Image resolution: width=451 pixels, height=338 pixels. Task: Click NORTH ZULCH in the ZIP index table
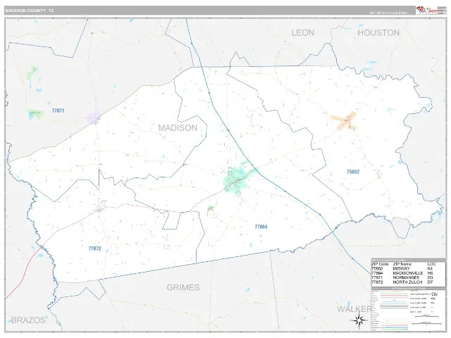[407, 282]
